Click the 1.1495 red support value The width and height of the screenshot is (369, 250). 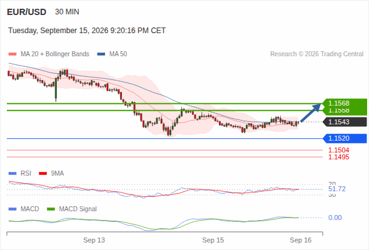click(338, 157)
